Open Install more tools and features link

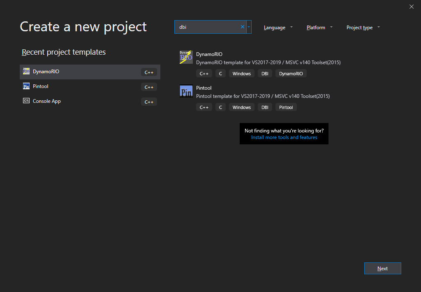click(284, 137)
